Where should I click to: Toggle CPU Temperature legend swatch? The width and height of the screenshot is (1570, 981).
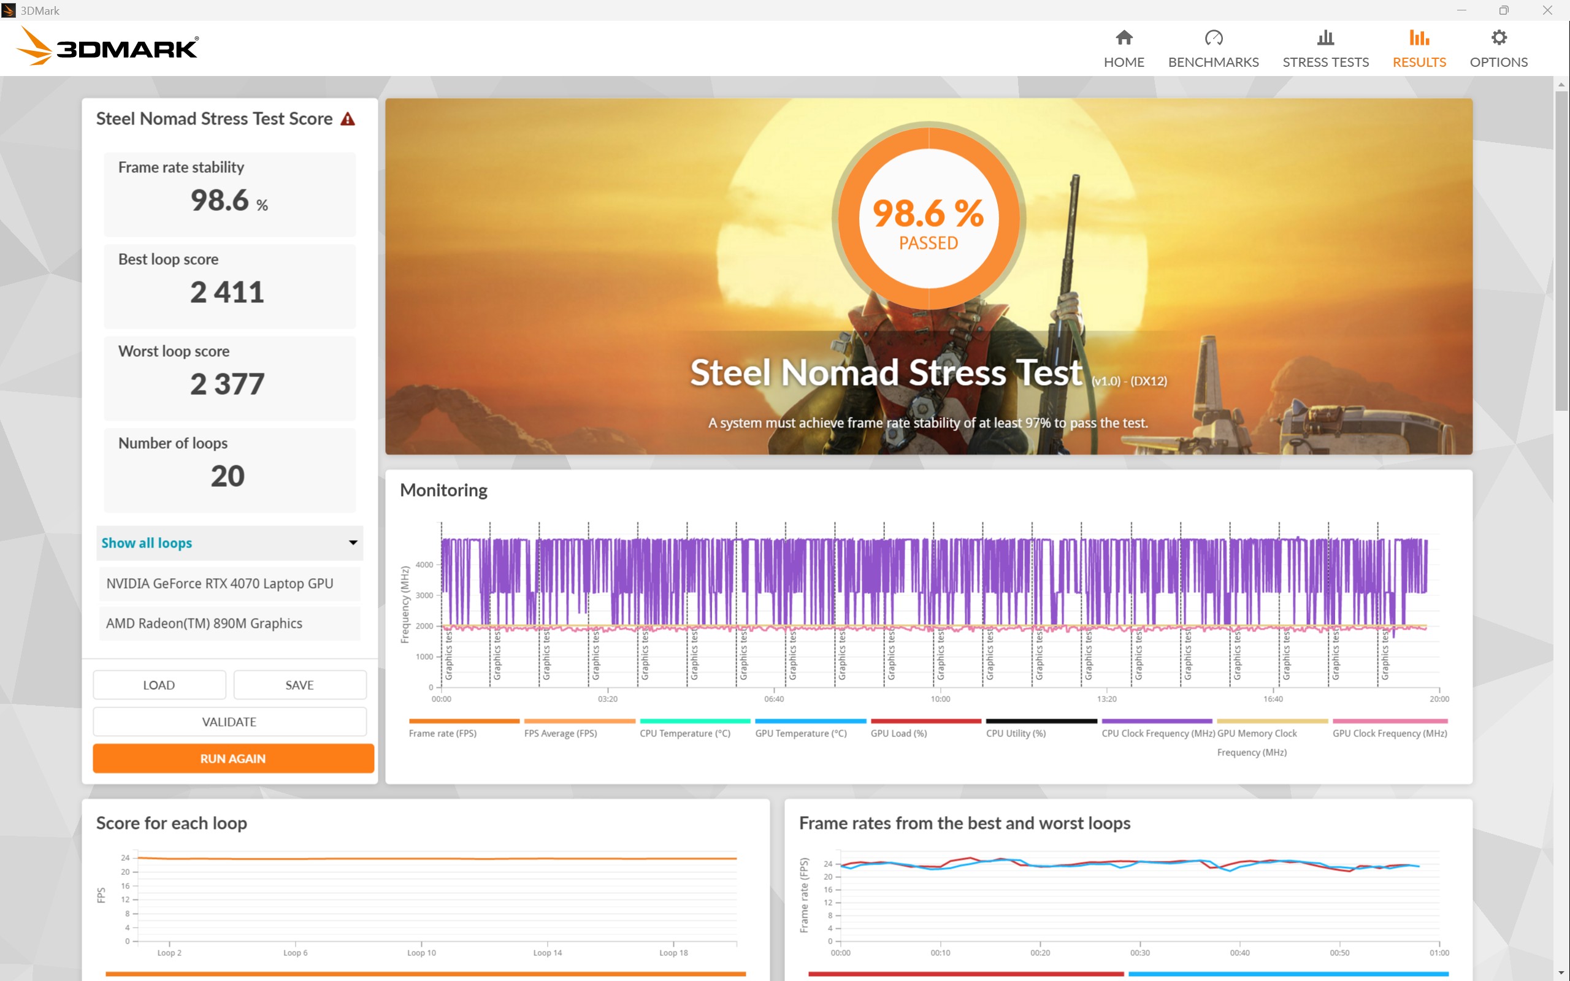point(695,721)
